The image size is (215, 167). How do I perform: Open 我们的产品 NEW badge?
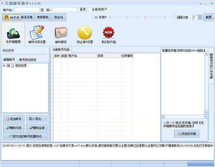(109, 34)
